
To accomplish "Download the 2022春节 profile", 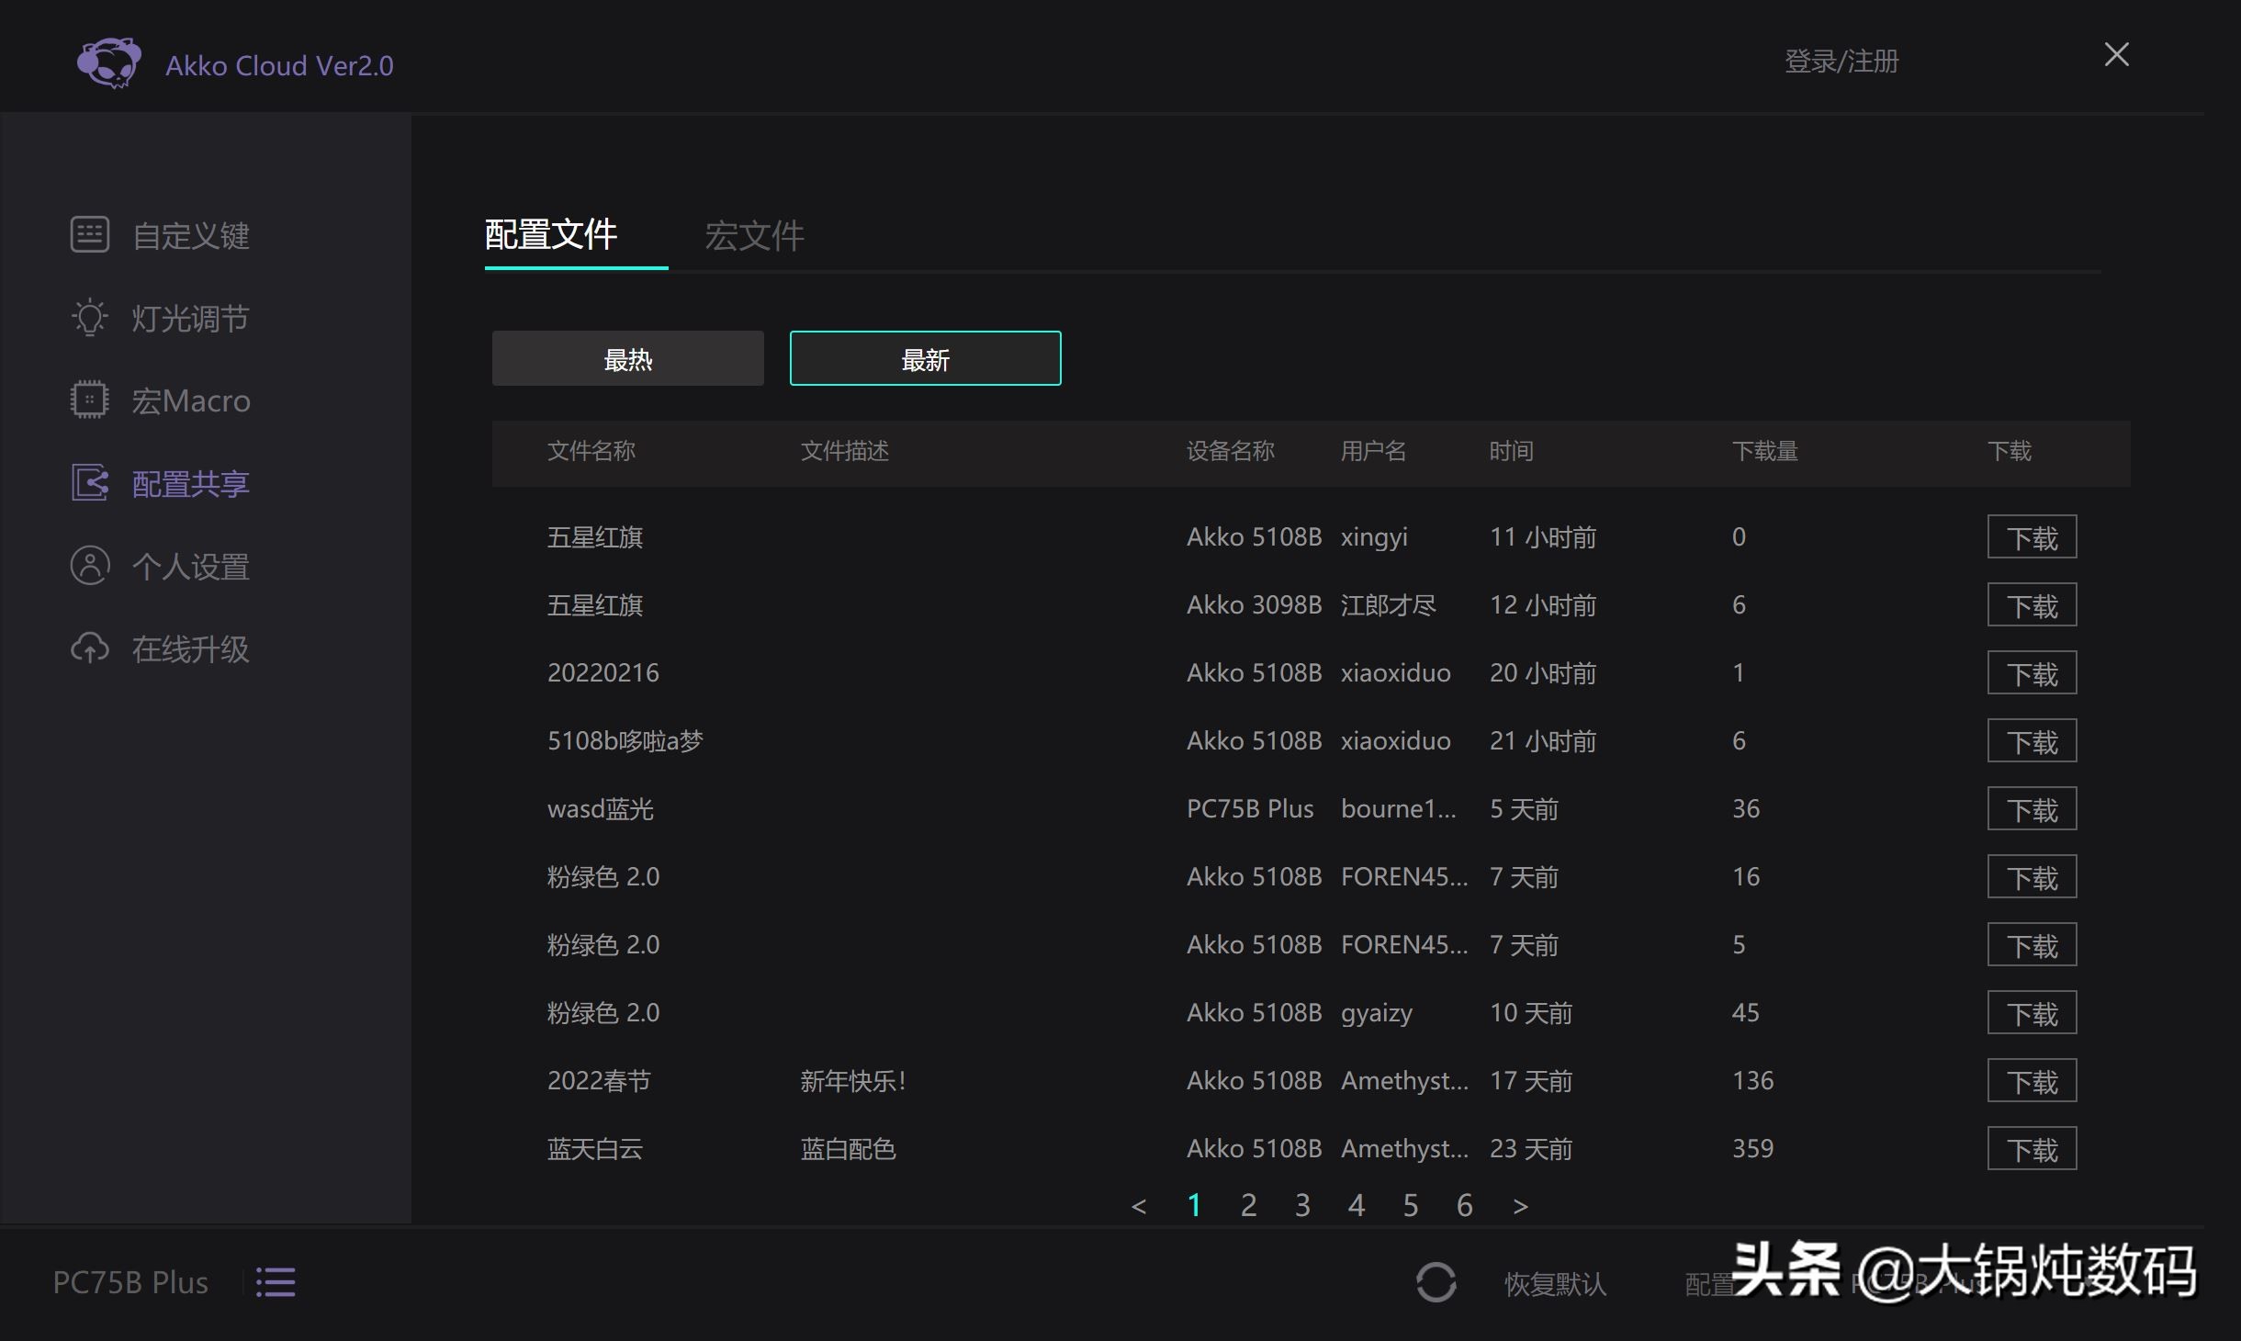I will pyautogui.click(x=2032, y=1080).
